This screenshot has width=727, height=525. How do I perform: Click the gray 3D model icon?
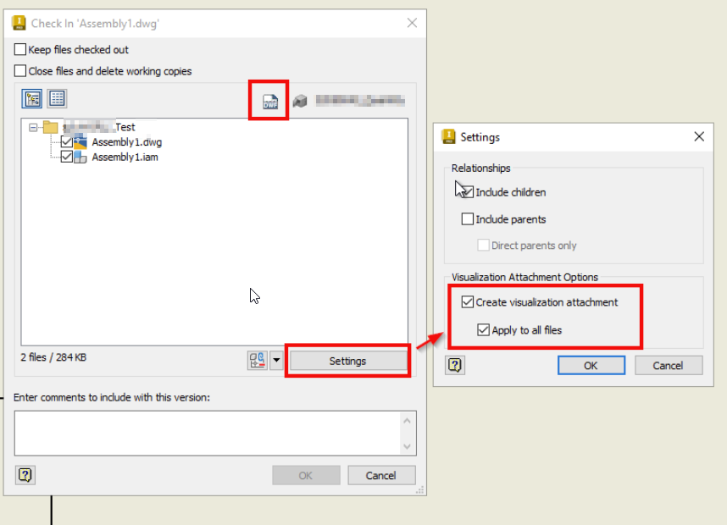(300, 101)
